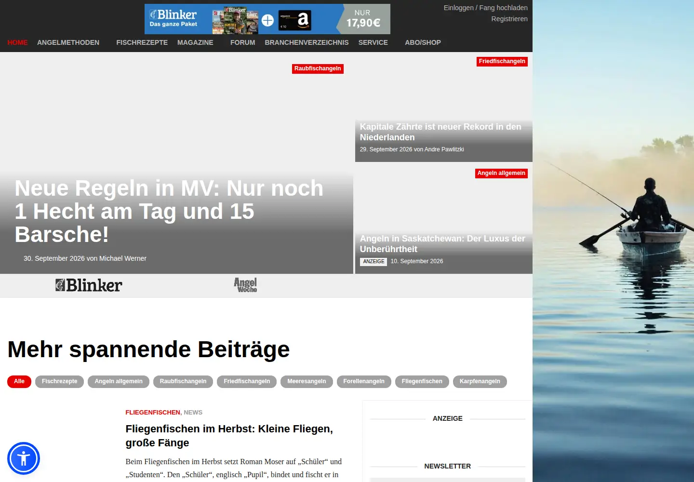The image size is (694, 482).
Task: Open article Neue Regeln in MV headline
Action: pyautogui.click(x=169, y=211)
